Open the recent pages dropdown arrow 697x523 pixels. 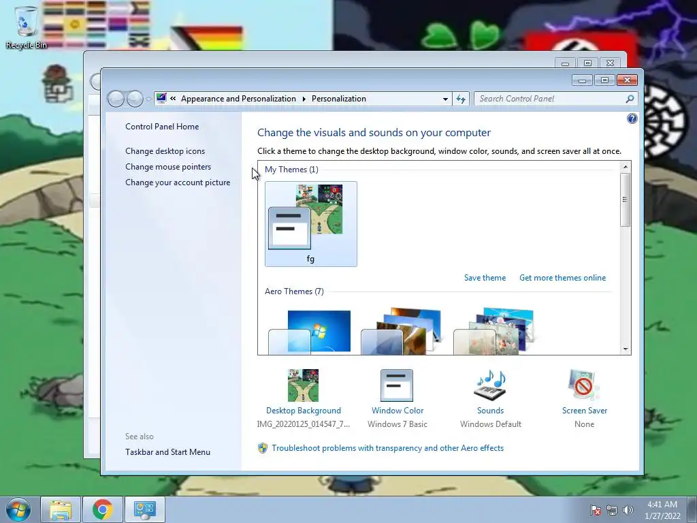click(148, 99)
